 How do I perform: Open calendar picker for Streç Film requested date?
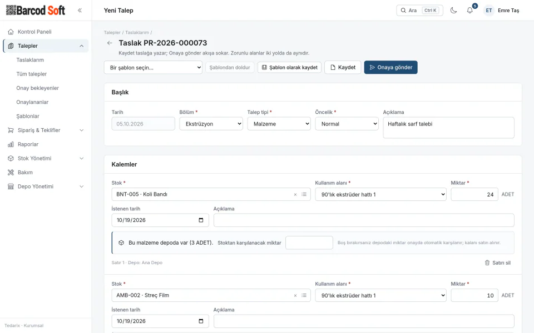[201, 321]
